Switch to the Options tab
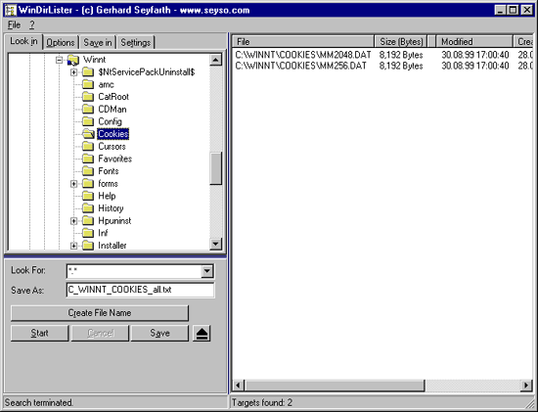Viewport: 538px width, 412px height. [x=61, y=43]
